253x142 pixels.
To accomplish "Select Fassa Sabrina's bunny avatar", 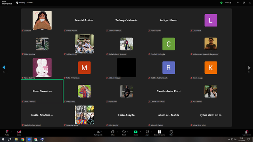I will point(42,67).
